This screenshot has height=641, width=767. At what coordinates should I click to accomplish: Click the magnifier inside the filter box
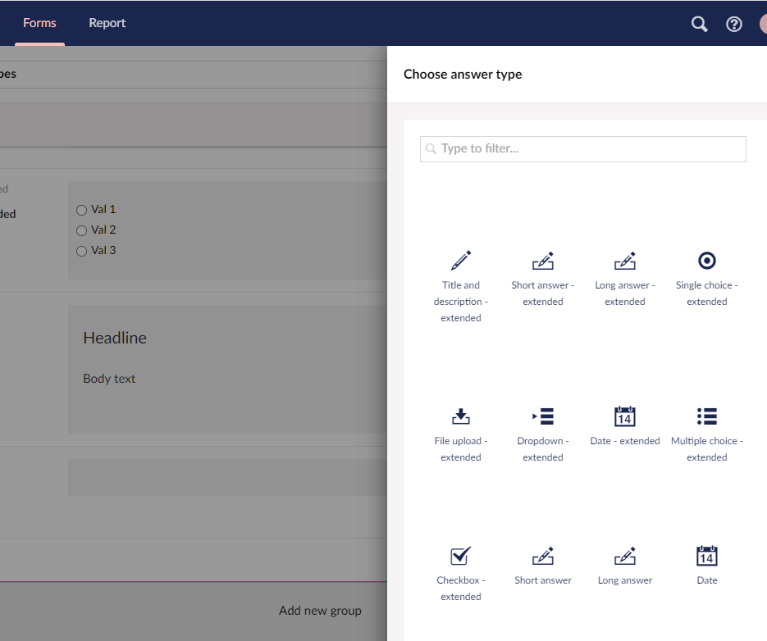point(431,148)
